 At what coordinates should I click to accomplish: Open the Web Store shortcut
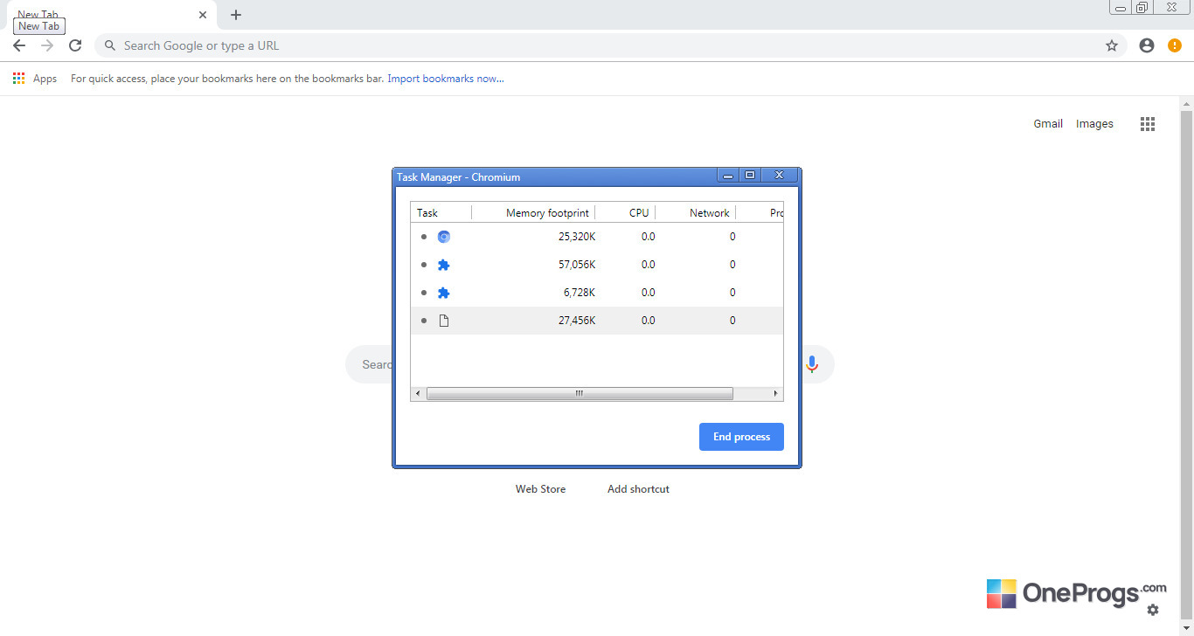coord(540,489)
